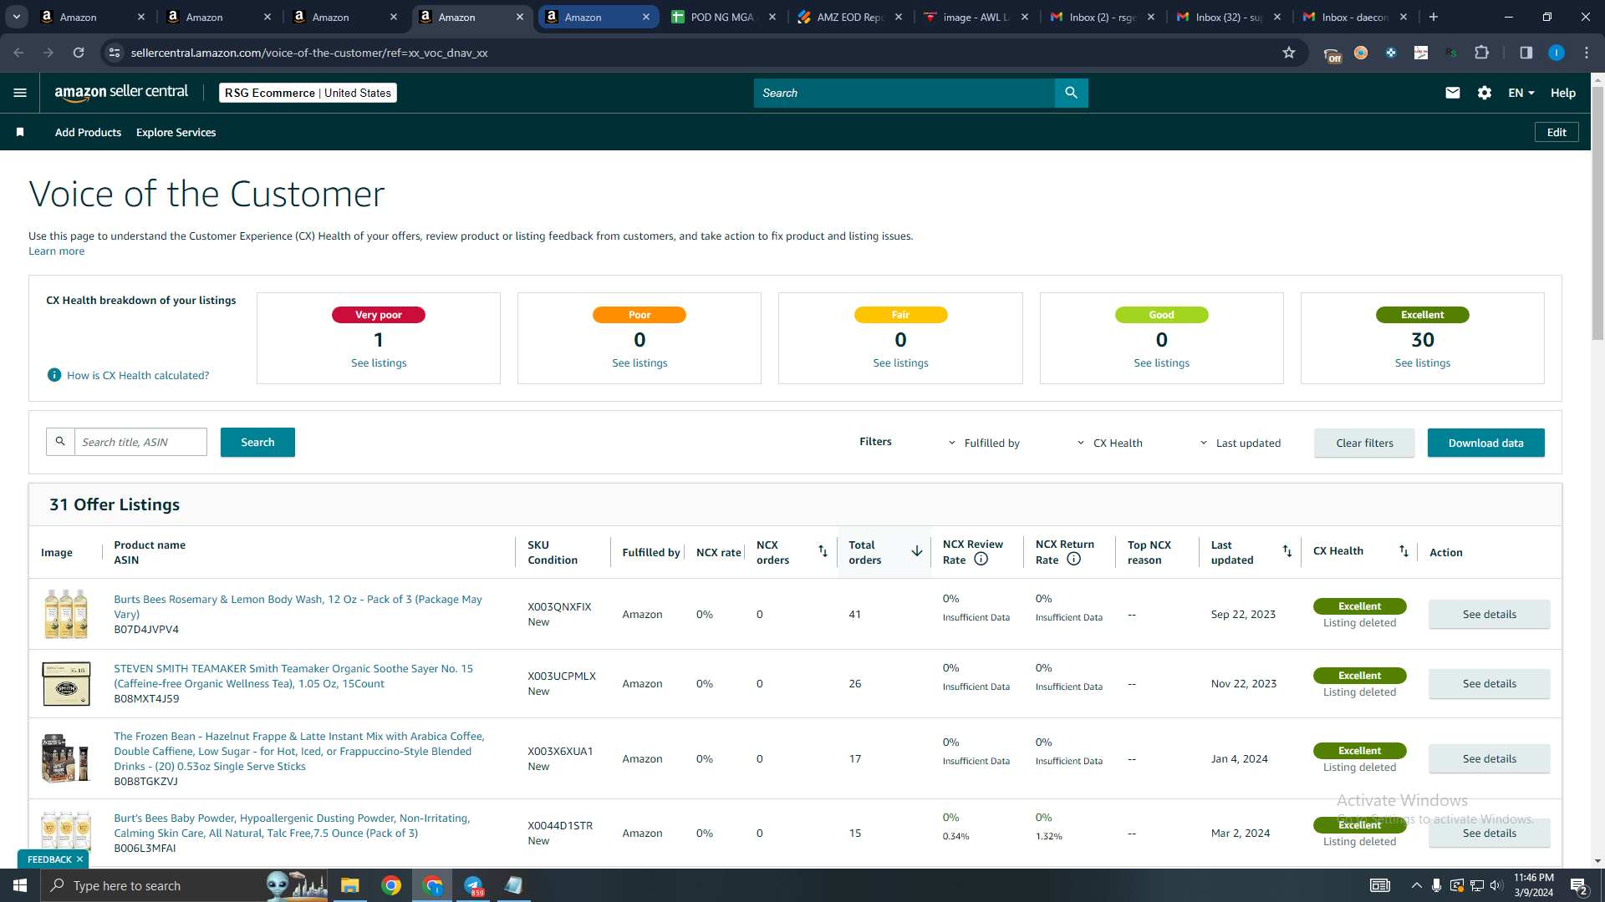
Task: Open See details for The Frozen Bean
Action: [x=1489, y=758]
